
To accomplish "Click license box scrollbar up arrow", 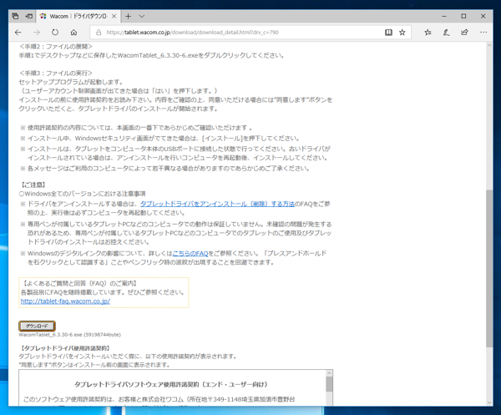I will coord(329,372).
